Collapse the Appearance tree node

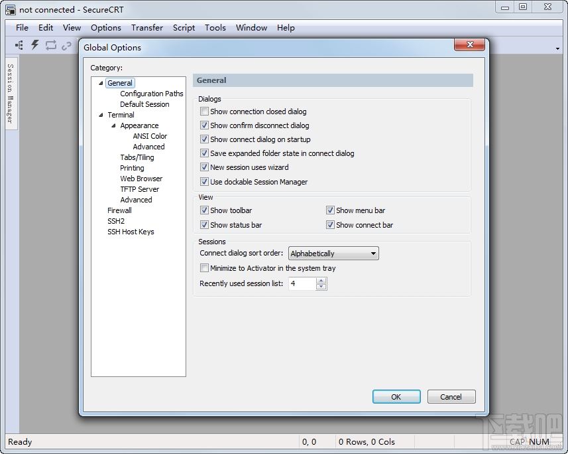pos(114,125)
